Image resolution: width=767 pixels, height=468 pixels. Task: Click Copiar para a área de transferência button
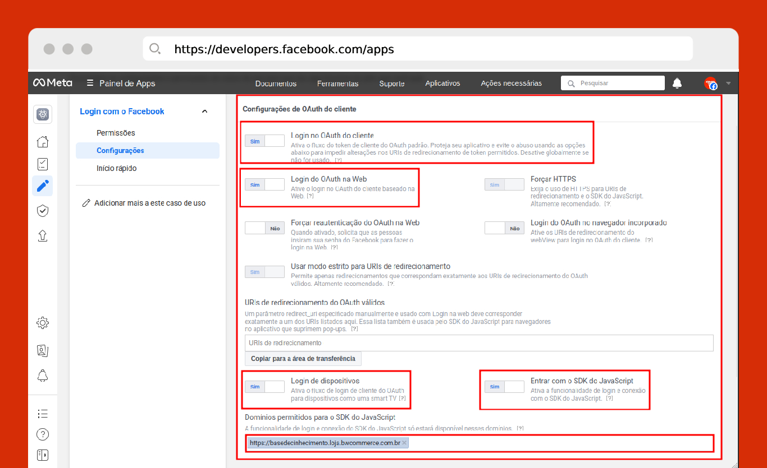tap(303, 358)
